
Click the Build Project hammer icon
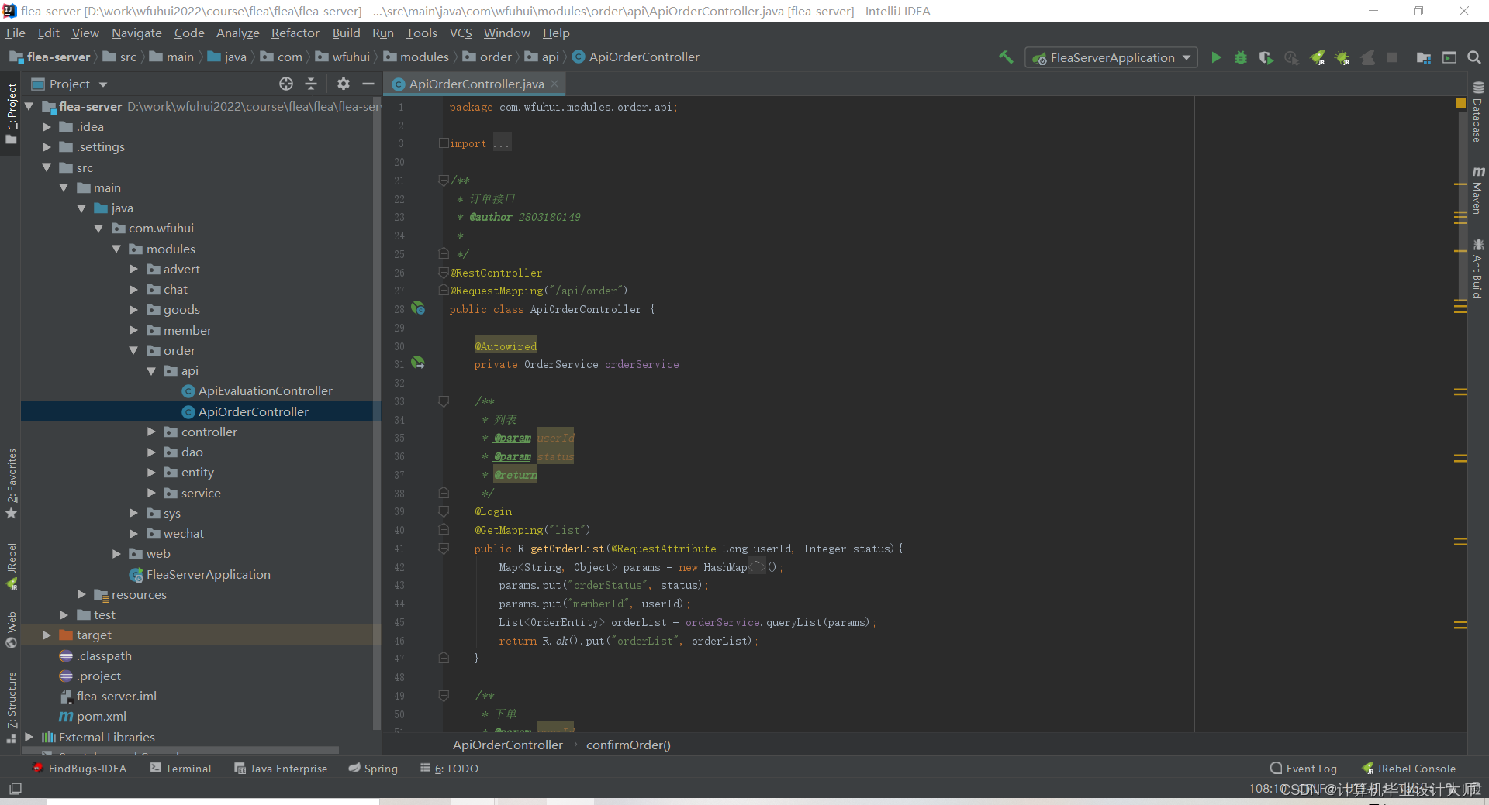pos(1006,57)
